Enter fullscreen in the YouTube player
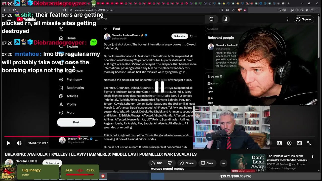The height and width of the screenshot is (181, 322). [309, 143]
